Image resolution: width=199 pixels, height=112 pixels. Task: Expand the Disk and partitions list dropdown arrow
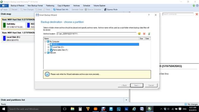[126, 100]
